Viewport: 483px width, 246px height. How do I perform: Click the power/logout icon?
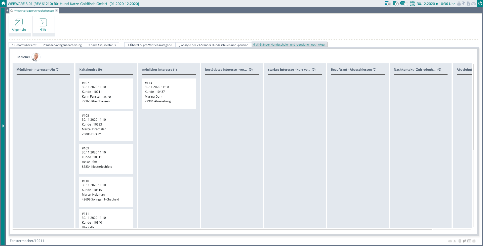(x=480, y=4)
